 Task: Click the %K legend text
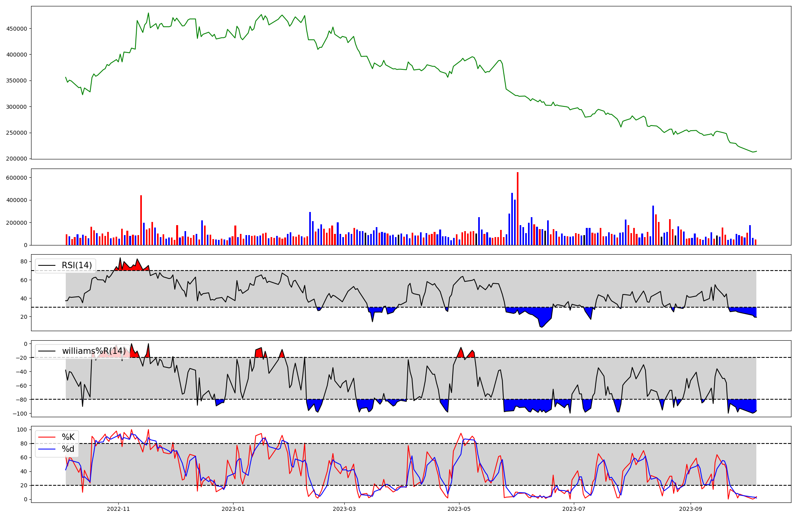coord(68,437)
